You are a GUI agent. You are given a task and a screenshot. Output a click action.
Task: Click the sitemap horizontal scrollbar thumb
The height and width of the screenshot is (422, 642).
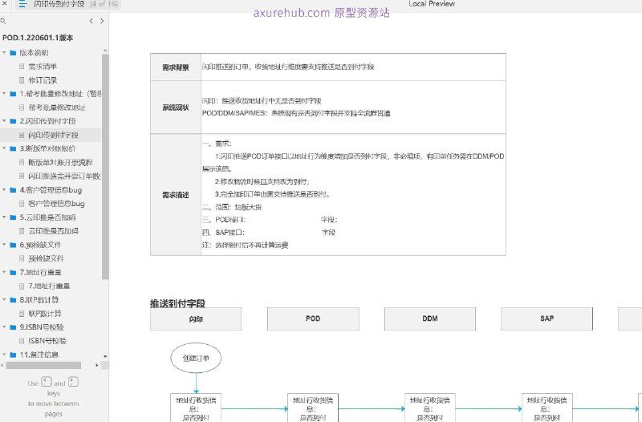43,365
